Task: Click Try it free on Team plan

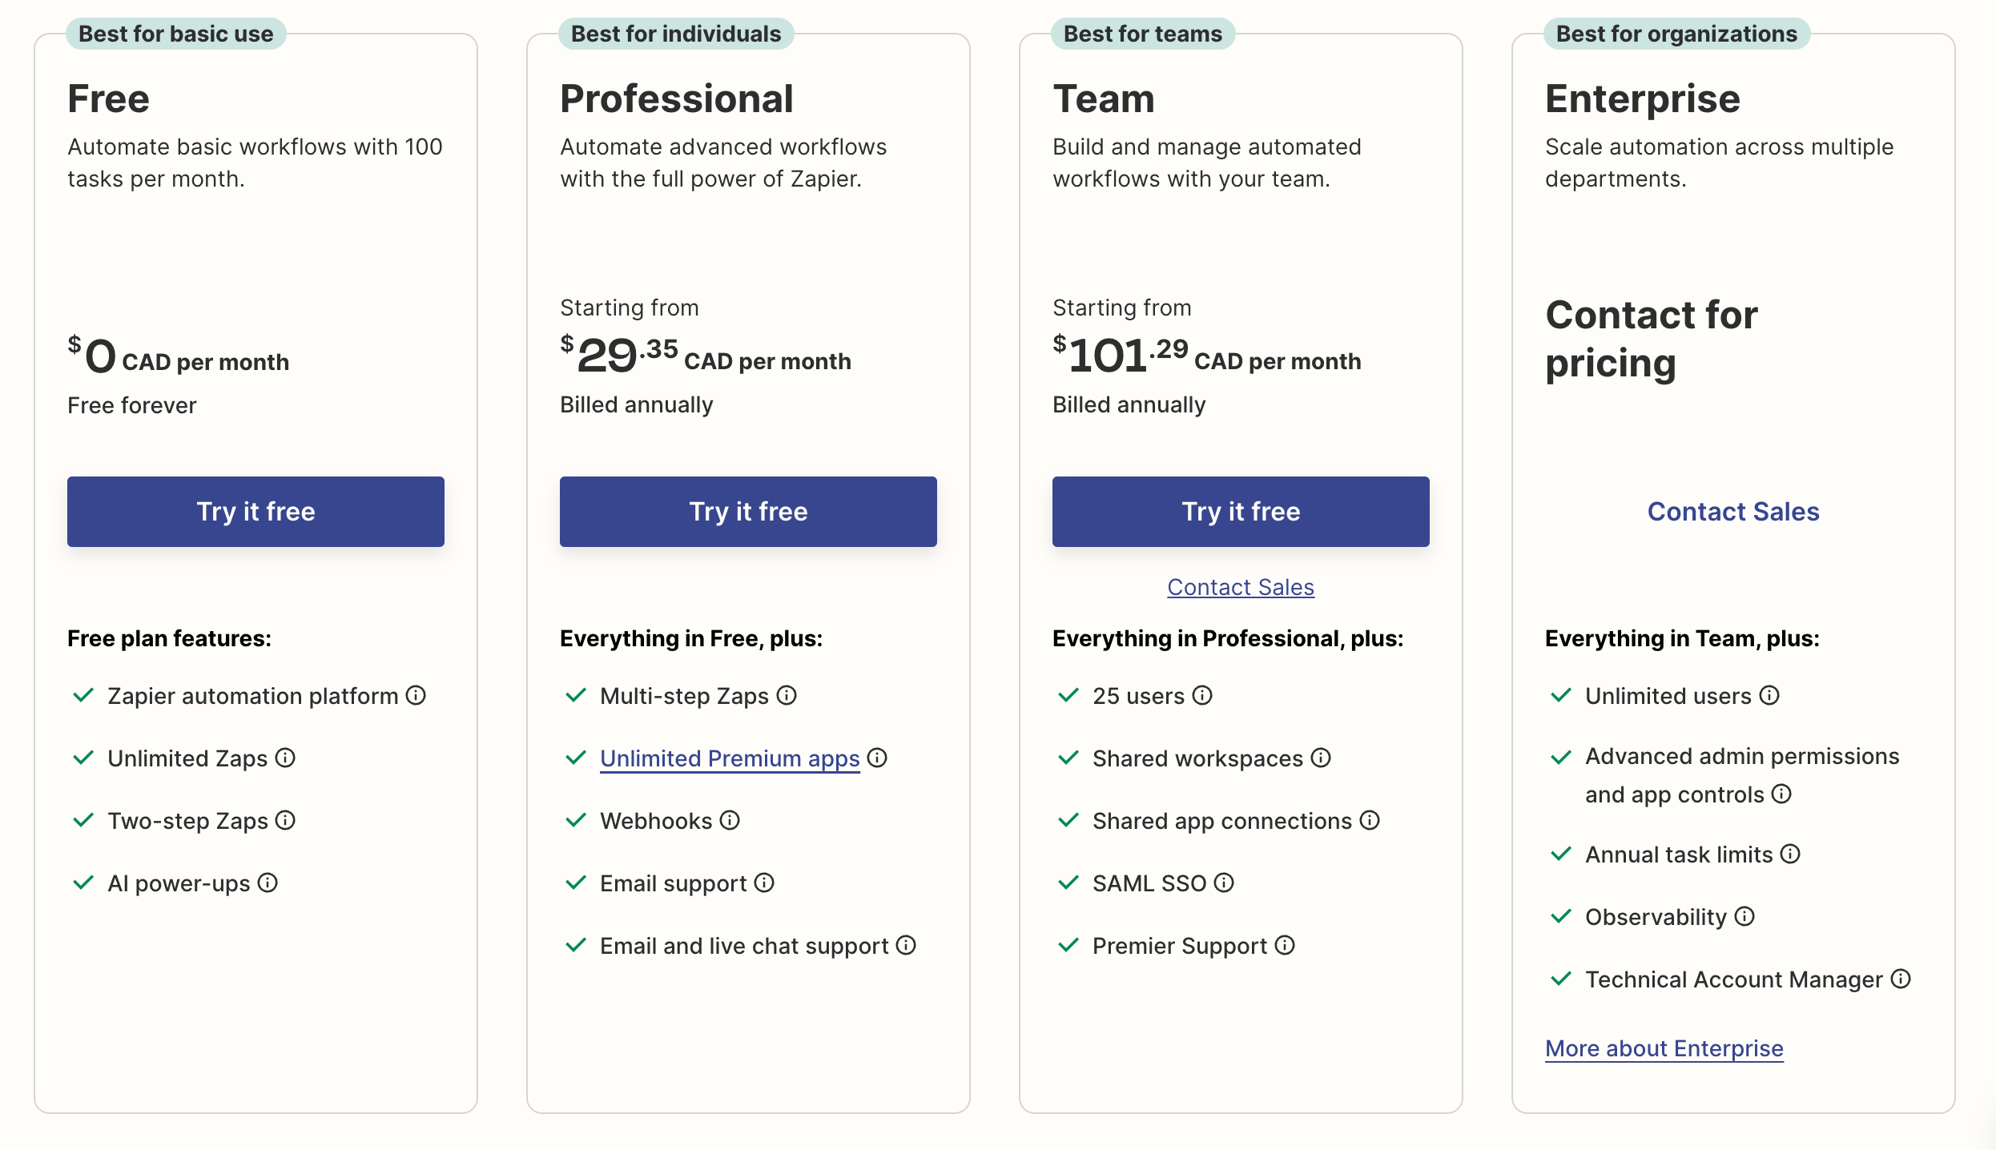Action: [1241, 512]
